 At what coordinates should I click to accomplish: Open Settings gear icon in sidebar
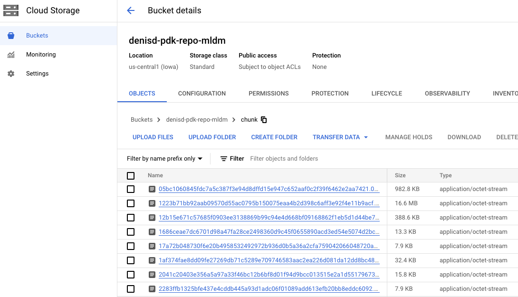click(11, 74)
